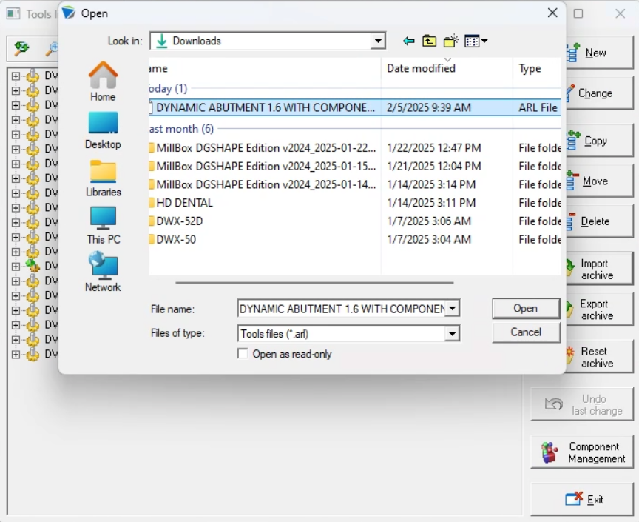Screen dimensions: 639x522
Task: Tick the Open as read-only checkbox
Action: pos(243,353)
